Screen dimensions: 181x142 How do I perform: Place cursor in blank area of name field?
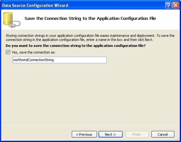[81, 60]
